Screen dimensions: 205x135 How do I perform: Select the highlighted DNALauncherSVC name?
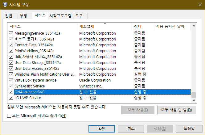pos(30,92)
